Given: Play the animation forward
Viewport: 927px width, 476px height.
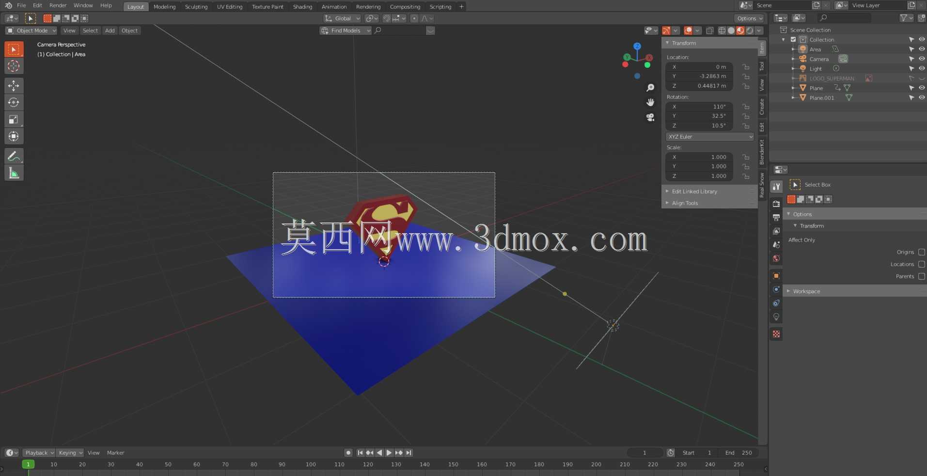Looking at the screenshot, I should pyautogui.click(x=389, y=453).
